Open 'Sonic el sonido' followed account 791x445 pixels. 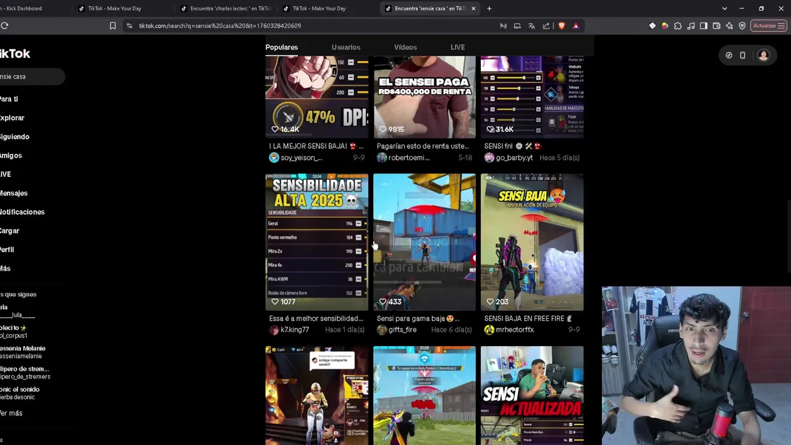coord(20,393)
